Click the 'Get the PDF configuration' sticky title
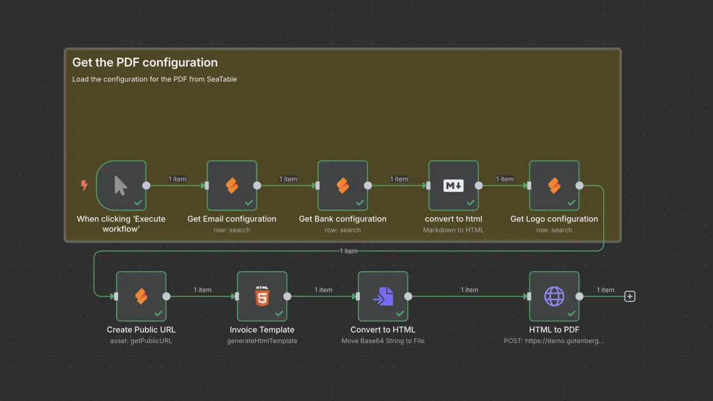 145,62
